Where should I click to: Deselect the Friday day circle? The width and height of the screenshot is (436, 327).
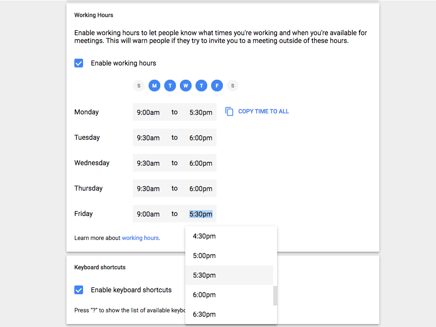point(217,86)
